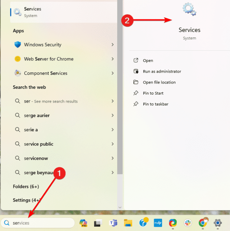This screenshot has width=230, height=231.
Task: Open the Services best match result
Action: (64, 12)
